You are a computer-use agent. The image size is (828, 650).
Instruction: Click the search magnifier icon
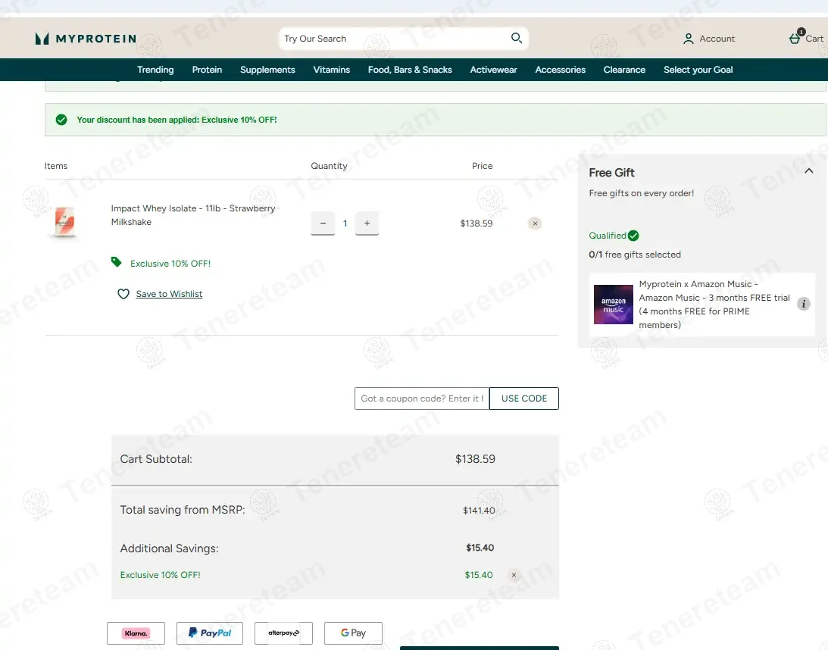[x=517, y=38]
